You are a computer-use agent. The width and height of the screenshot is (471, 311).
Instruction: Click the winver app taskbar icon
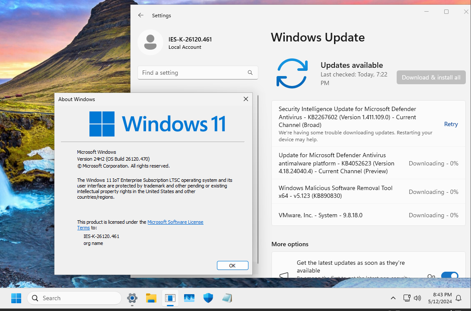[170, 298]
